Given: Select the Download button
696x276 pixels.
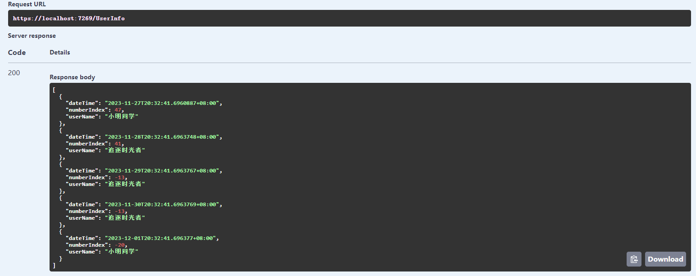Looking at the screenshot, I should (x=665, y=259).
